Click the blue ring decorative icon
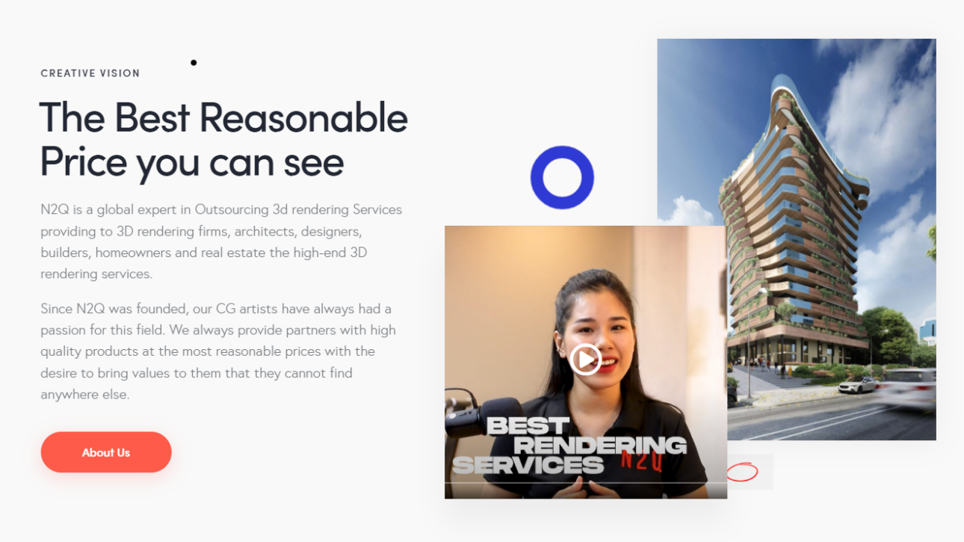 [562, 177]
